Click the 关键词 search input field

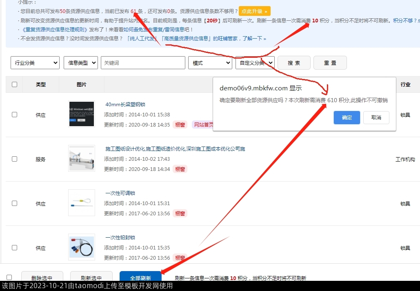pos(143,63)
